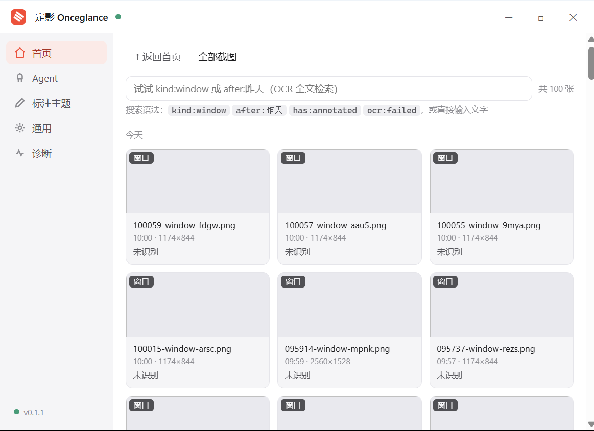Click file name 100055-window-9mya.png
594x431 pixels.
click(x=489, y=225)
